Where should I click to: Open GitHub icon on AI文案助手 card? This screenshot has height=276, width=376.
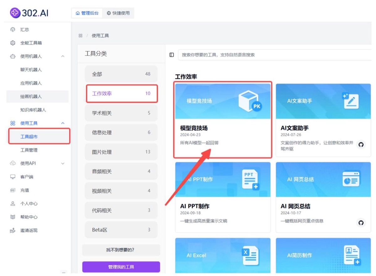[361, 145]
